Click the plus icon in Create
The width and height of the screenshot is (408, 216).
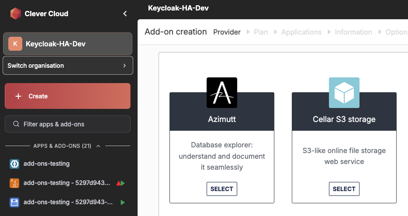18,96
